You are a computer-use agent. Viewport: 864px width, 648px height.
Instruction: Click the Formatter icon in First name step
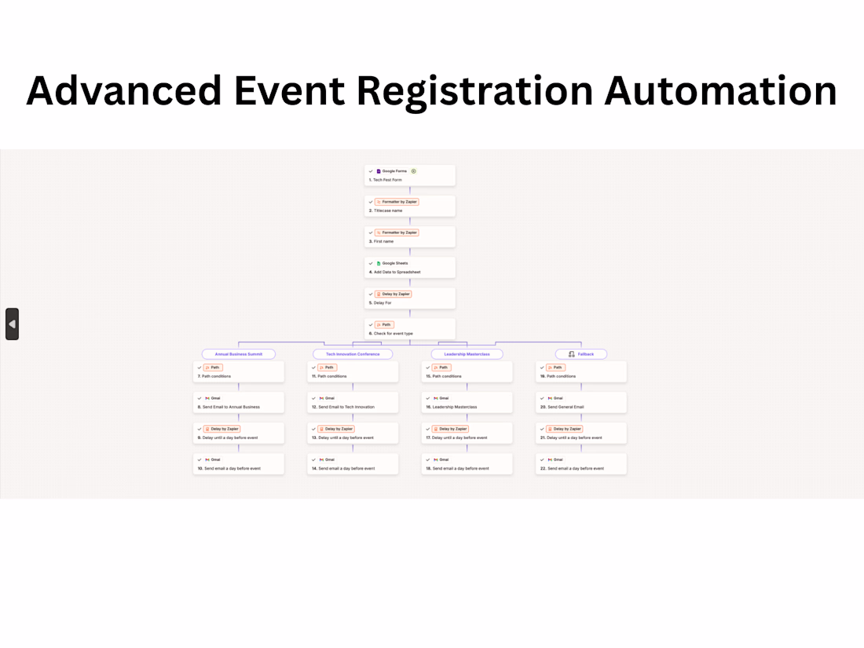[379, 233]
